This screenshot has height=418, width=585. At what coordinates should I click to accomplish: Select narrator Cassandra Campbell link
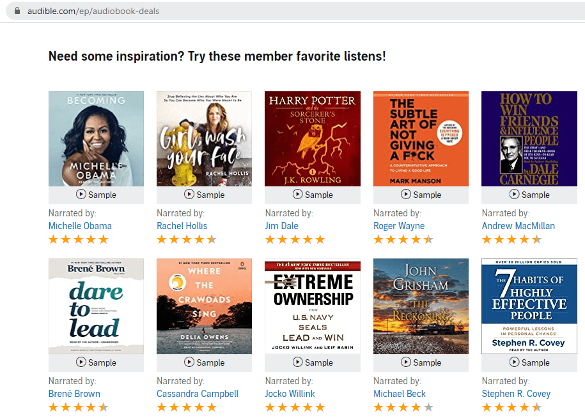tap(198, 394)
